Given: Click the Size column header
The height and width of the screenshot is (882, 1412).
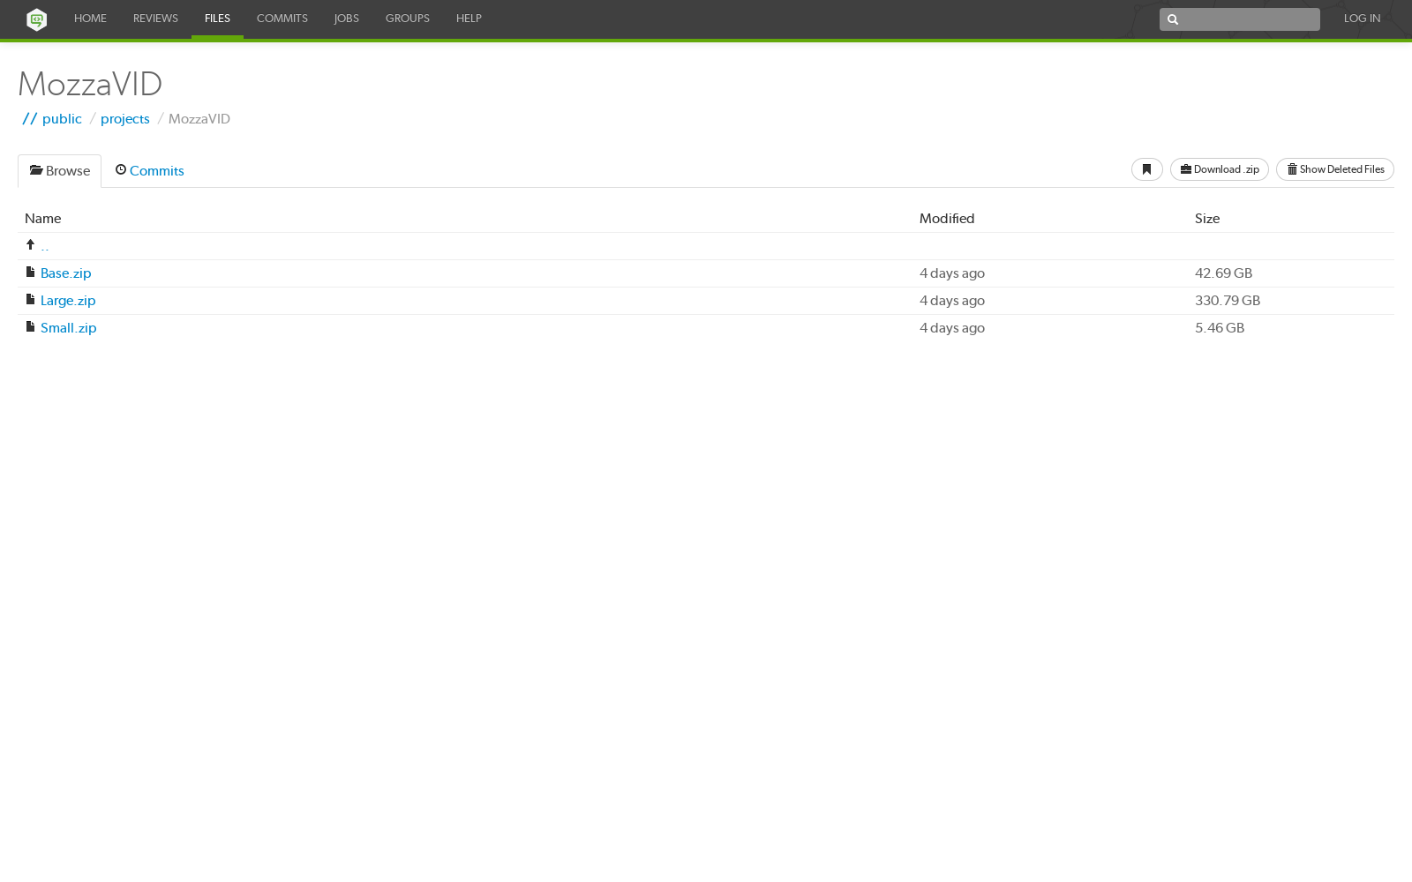Looking at the screenshot, I should [1207, 219].
